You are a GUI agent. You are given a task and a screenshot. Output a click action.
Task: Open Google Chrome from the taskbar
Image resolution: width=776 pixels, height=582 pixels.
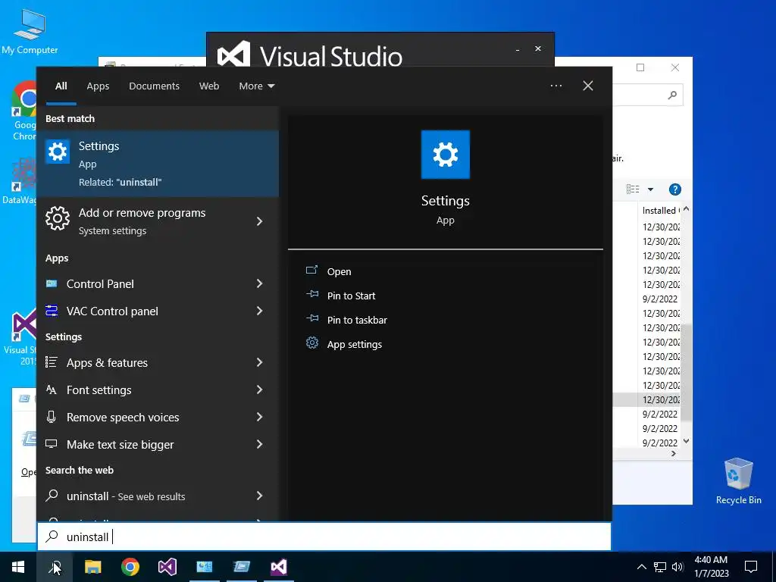pyautogui.click(x=130, y=567)
